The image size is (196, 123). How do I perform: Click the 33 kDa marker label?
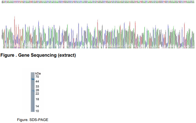[37, 87]
